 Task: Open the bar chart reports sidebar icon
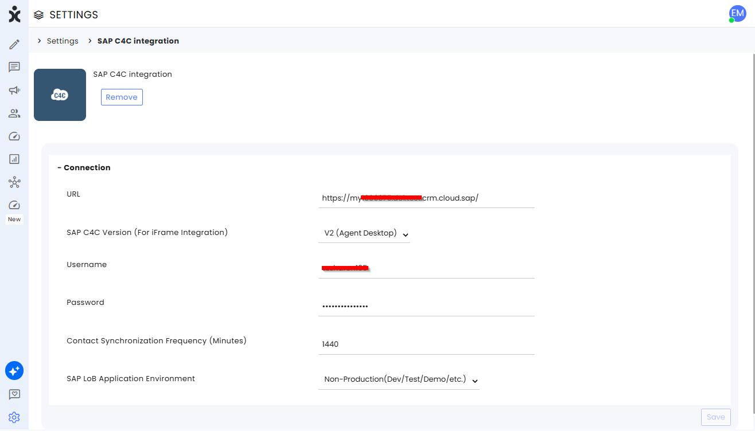pos(14,159)
